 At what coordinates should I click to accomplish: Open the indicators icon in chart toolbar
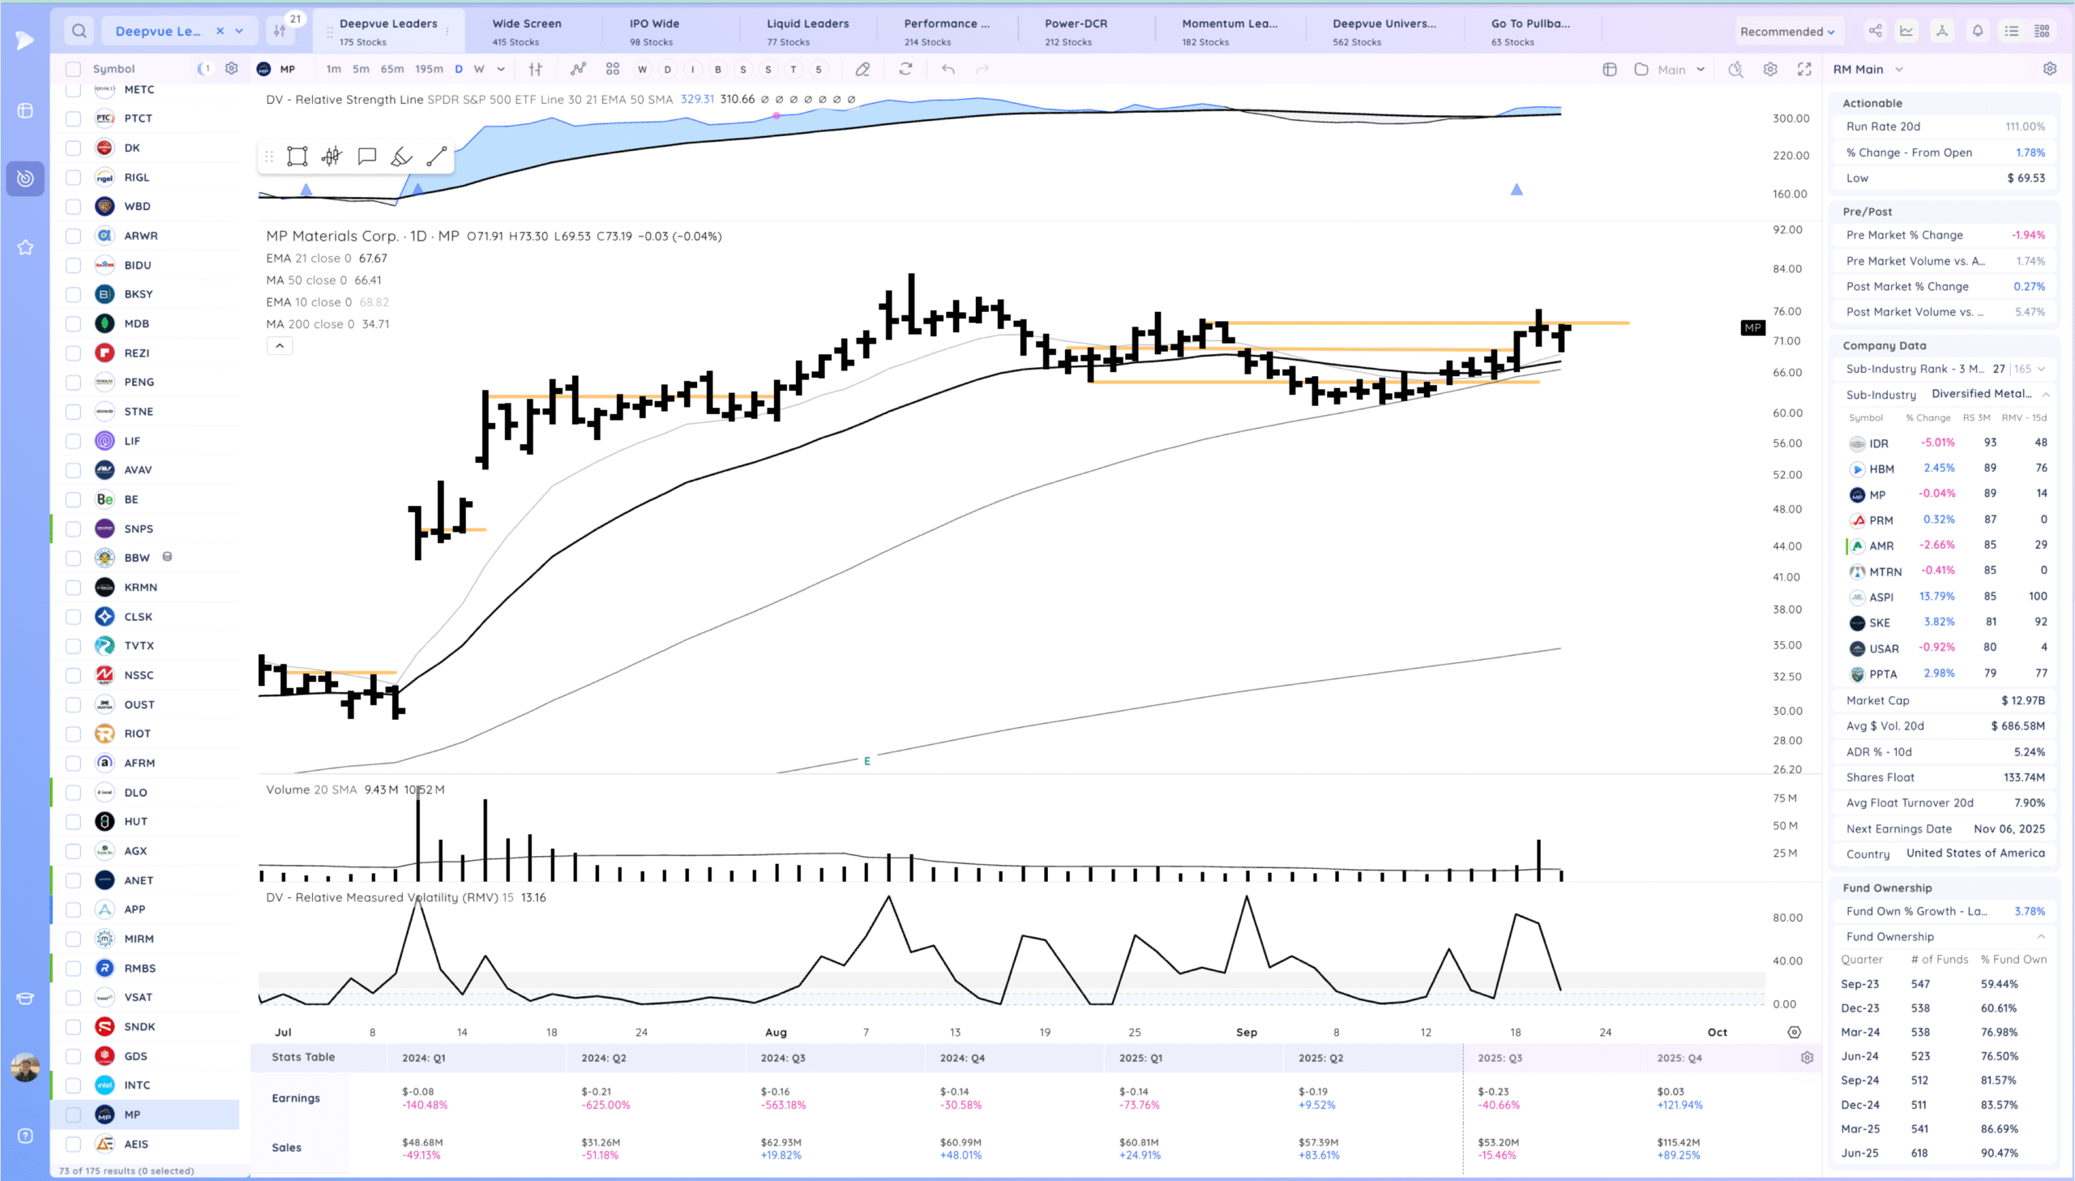pyautogui.click(x=577, y=70)
